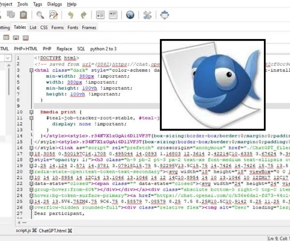Click the side panel scrollbar thumb

click(x=9, y=81)
